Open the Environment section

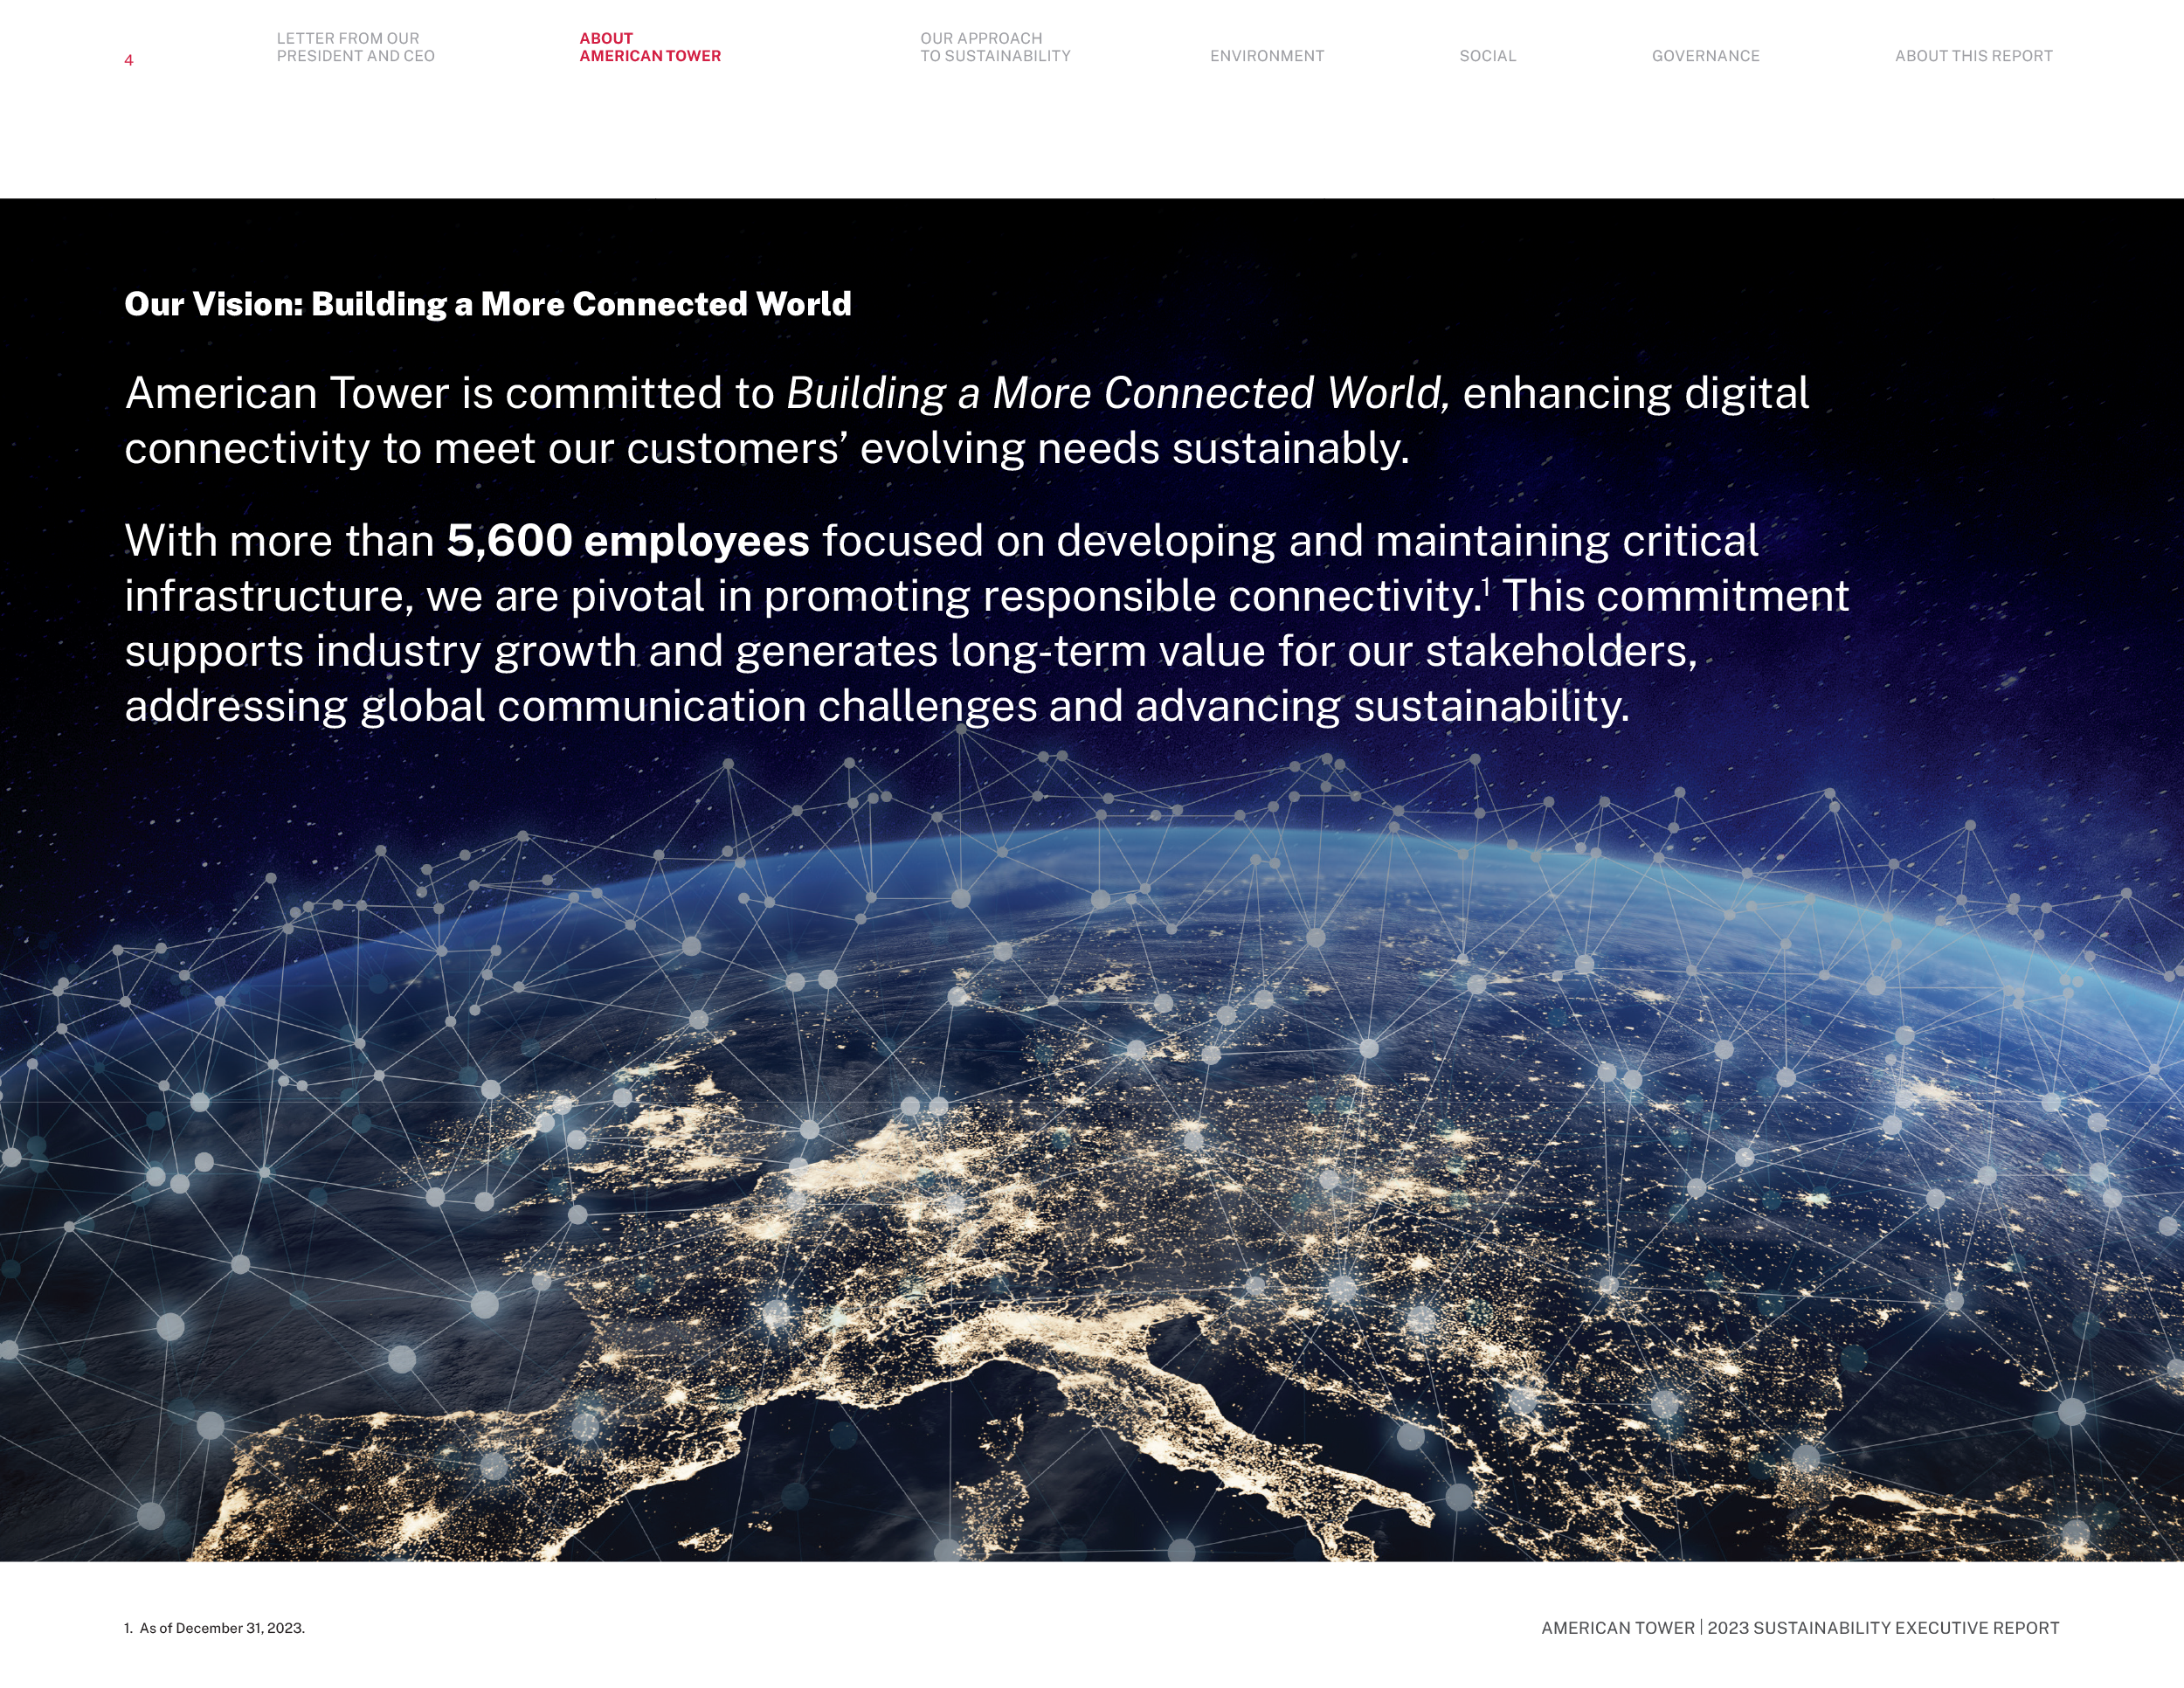pyautogui.click(x=1267, y=56)
